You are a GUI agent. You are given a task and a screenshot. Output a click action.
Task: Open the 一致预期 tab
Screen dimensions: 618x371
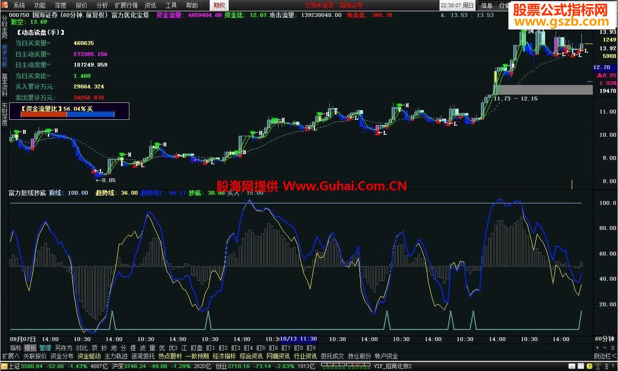[x=197, y=356]
